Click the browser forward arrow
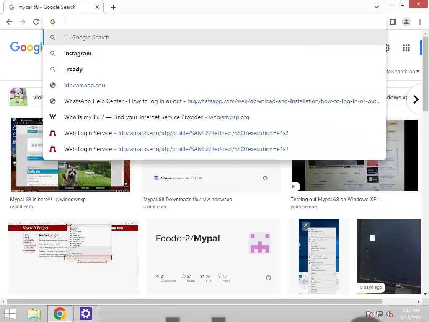 click(23, 22)
